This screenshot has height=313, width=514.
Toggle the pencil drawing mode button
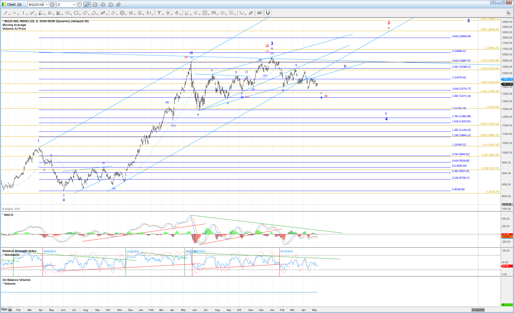pyautogui.click(x=87, y=5)
